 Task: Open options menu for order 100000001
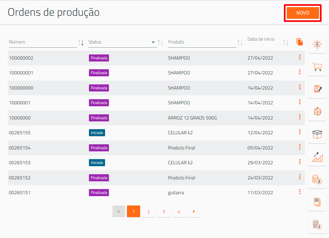click(x=300, y=72)
